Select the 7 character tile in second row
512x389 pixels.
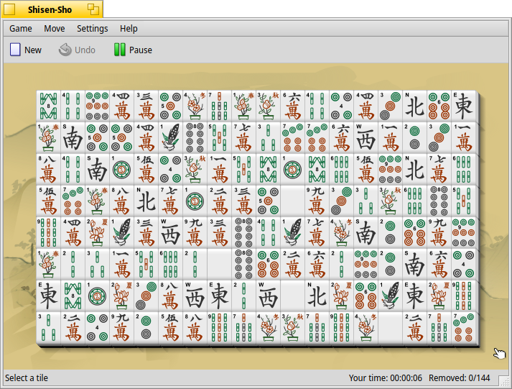(244, 137)
